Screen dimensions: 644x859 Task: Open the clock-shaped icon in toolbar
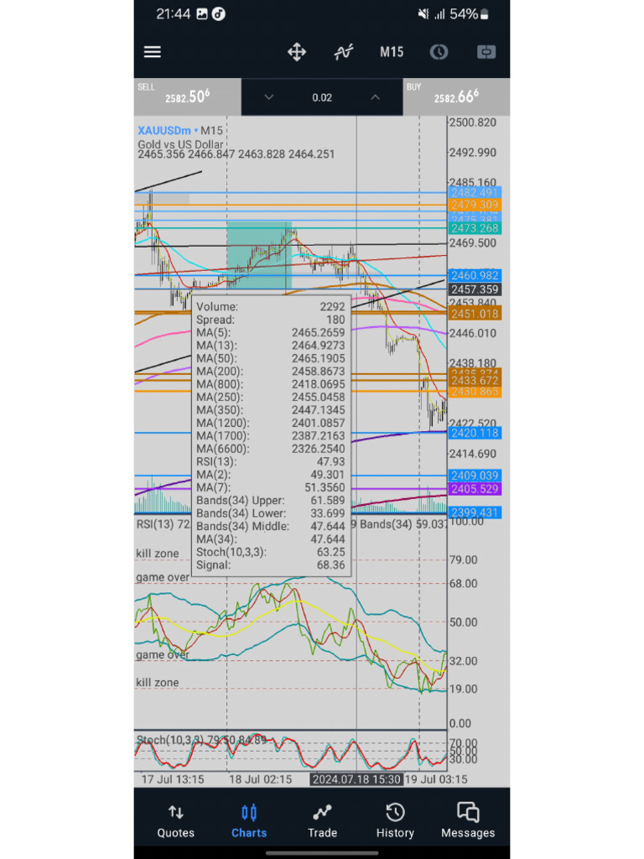tap(439, 52)
